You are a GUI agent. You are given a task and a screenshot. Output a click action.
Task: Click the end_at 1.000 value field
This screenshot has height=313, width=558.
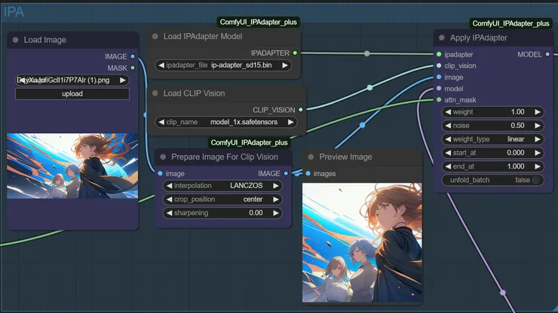tap(493, 166)
